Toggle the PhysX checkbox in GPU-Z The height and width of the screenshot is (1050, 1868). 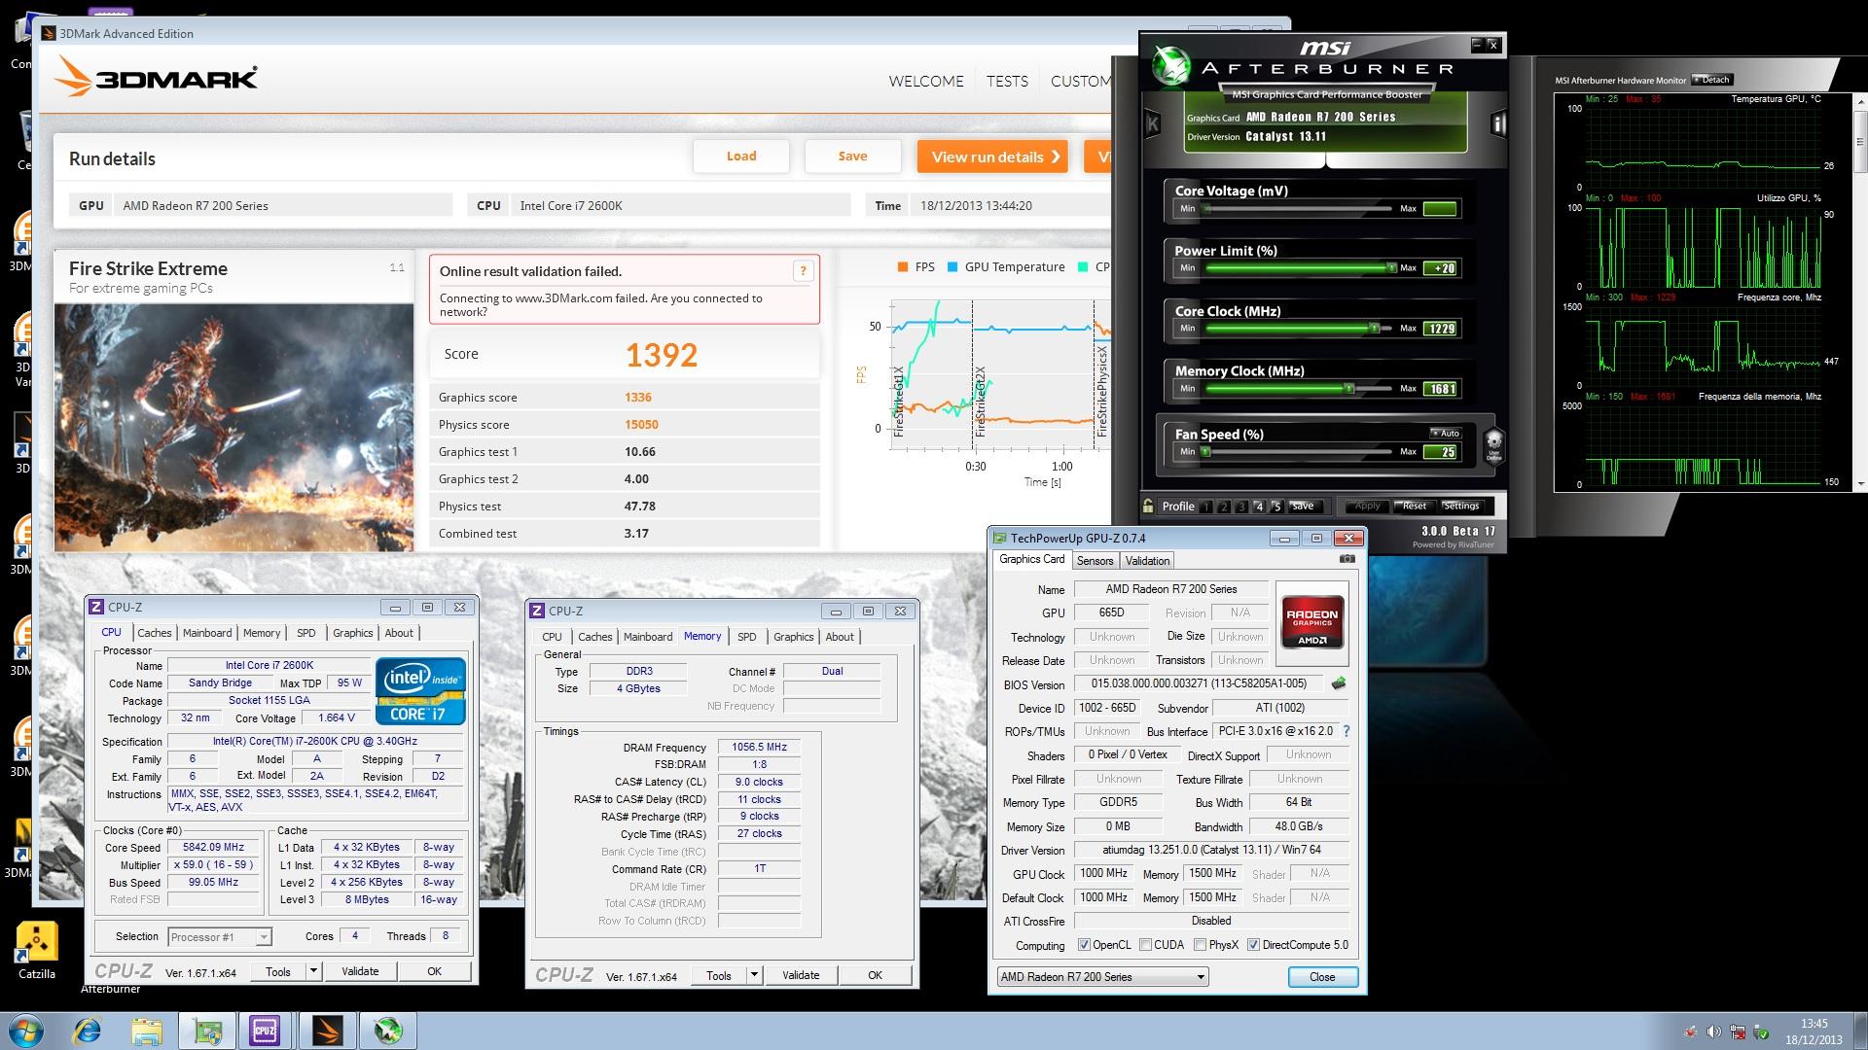click(1200, 945)
